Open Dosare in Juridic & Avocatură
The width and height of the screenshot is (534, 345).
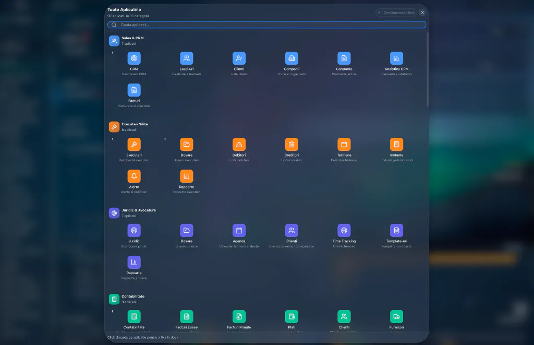pyautogui.click(x=186, y=231)
